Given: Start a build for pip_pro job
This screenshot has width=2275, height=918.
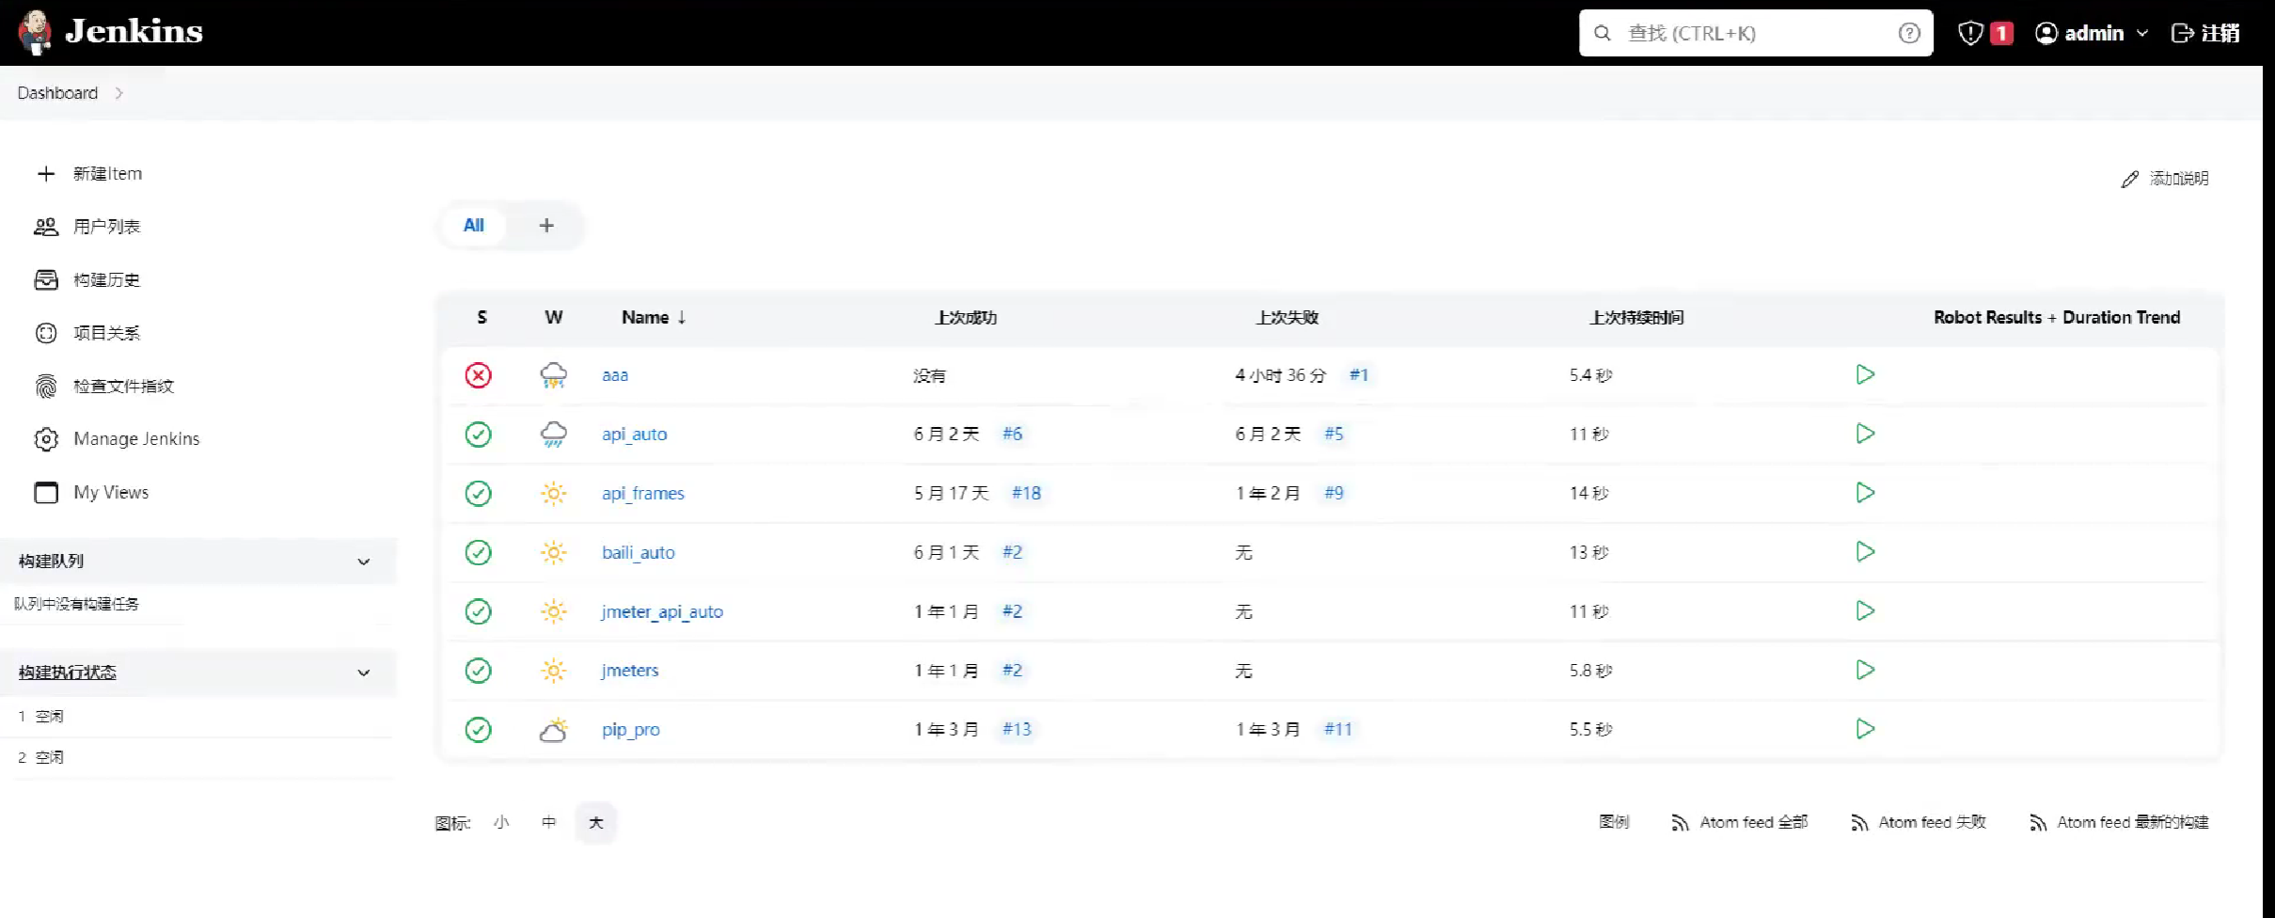Looking at the screenshot, I should point(1865,729).
